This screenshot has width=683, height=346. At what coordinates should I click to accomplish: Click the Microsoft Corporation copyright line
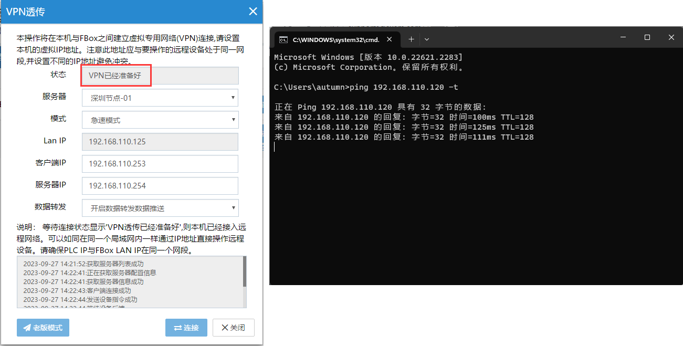(x=370, y=67)
